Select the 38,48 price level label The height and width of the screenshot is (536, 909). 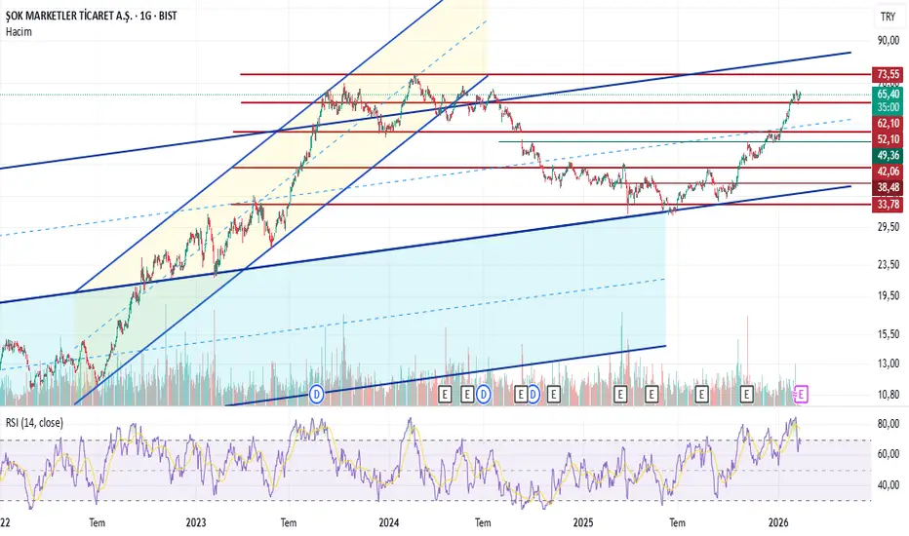click(888, 187)
